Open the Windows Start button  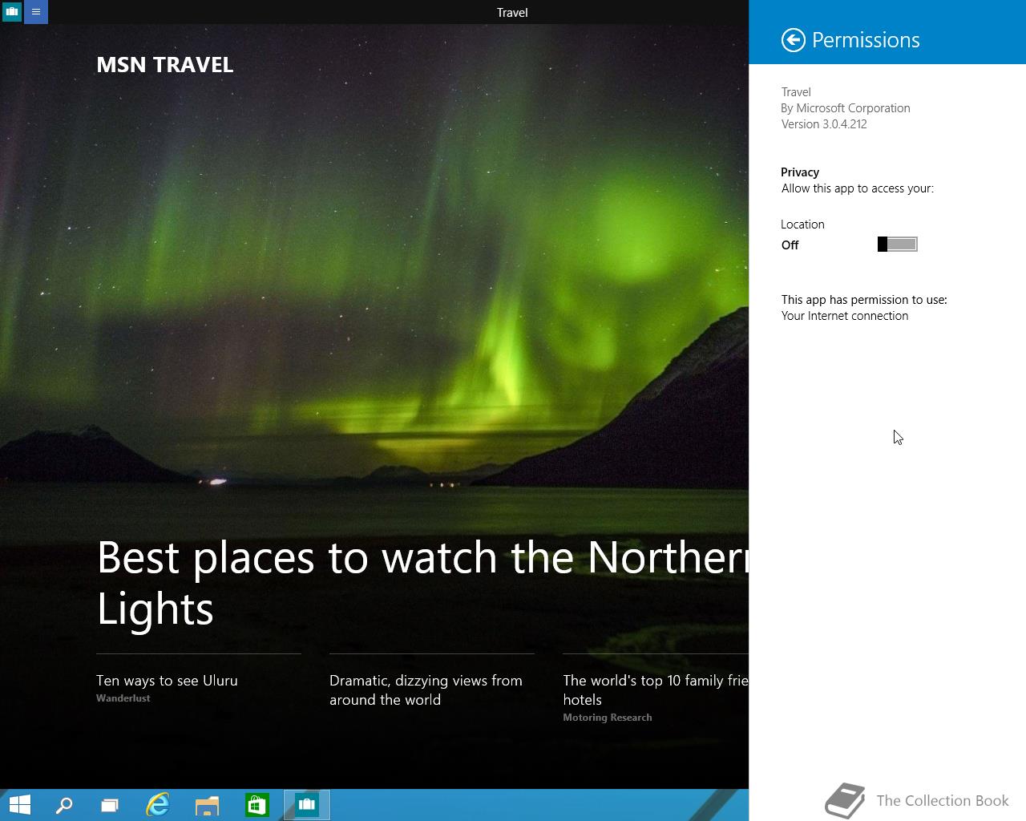coord(19,804)
